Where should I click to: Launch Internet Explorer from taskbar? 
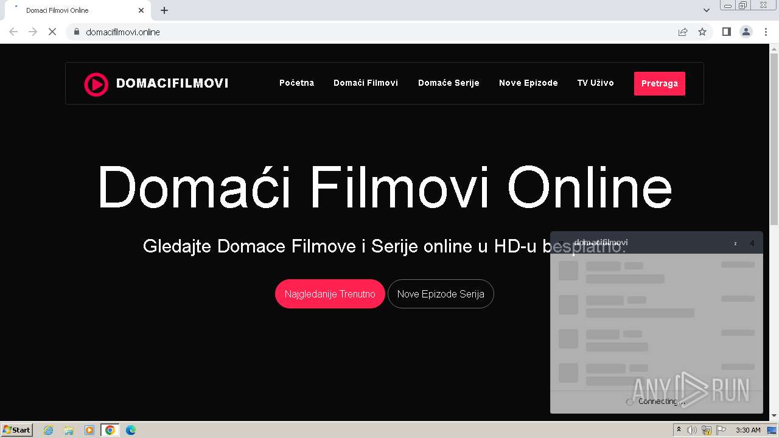[x=48, y=430]
